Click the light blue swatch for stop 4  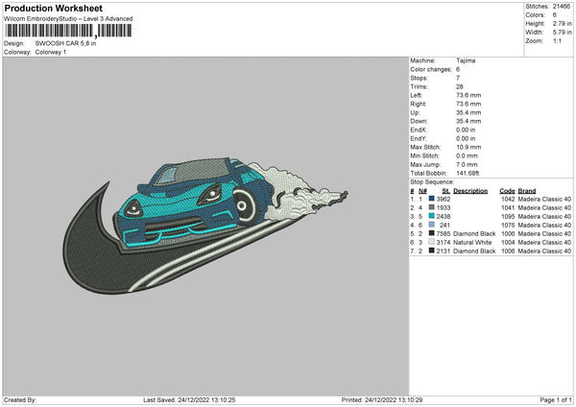click(432, 225)
